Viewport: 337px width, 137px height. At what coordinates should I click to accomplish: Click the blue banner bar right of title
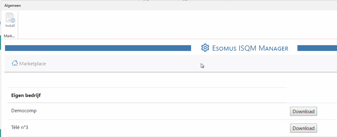(x=317, y=48)
